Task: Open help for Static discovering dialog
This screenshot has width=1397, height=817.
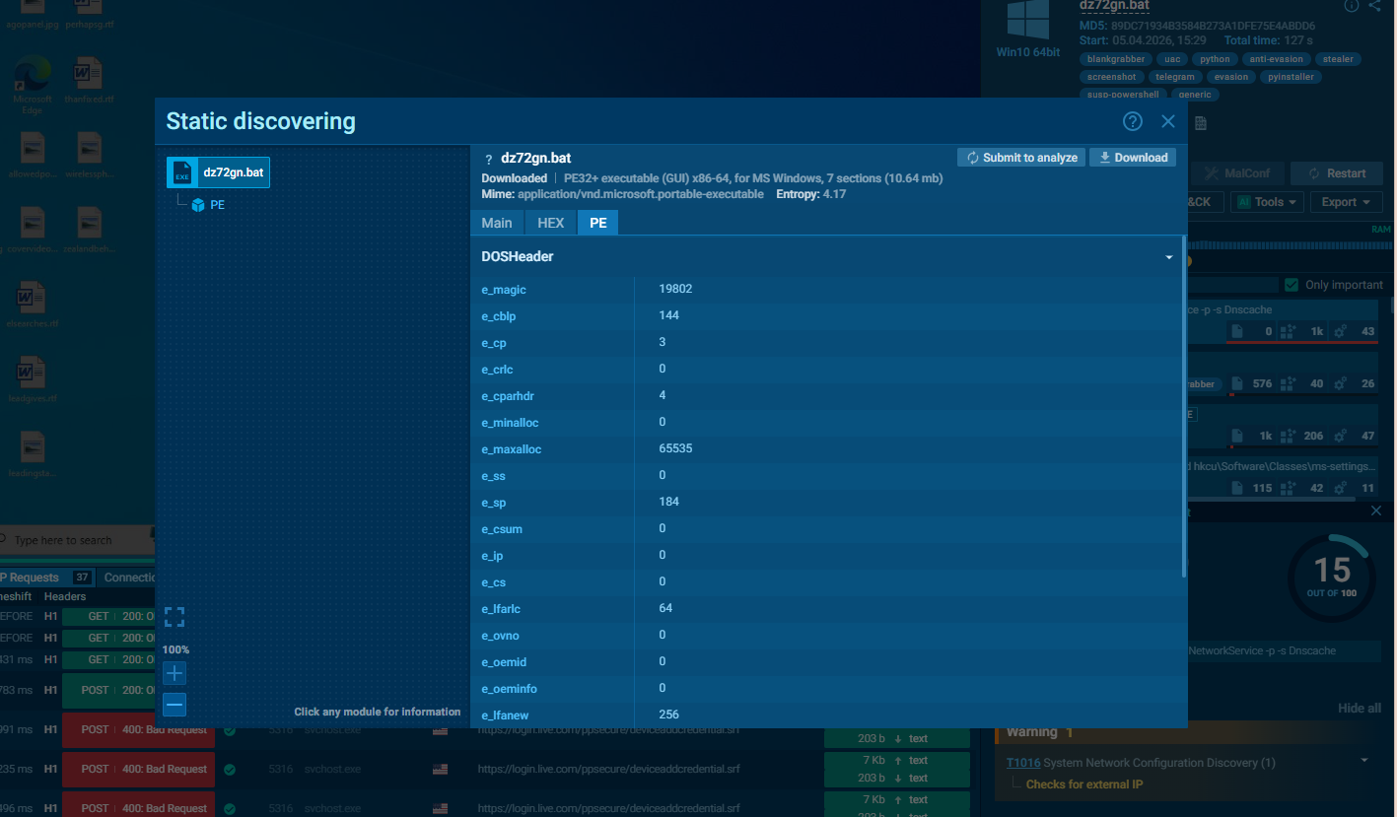Action: (1133, 121)
